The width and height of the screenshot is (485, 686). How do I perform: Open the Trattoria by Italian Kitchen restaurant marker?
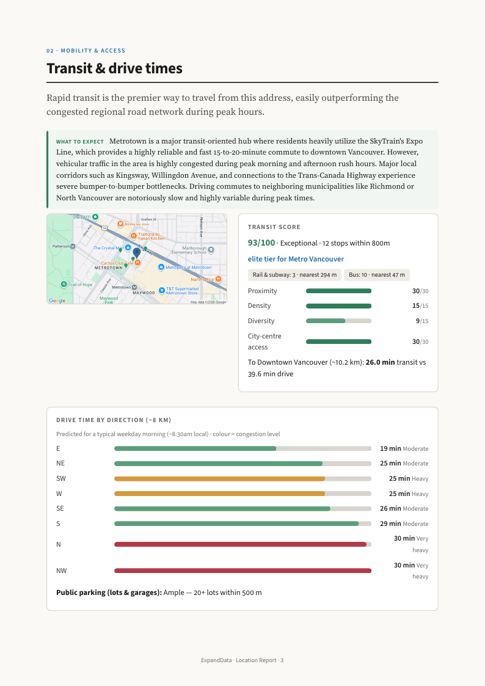click(x=134, y=235)
